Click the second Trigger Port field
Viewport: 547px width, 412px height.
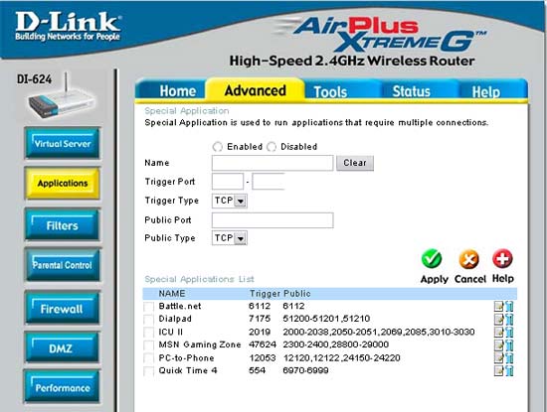pyautogui.click(x=269, y=182)
